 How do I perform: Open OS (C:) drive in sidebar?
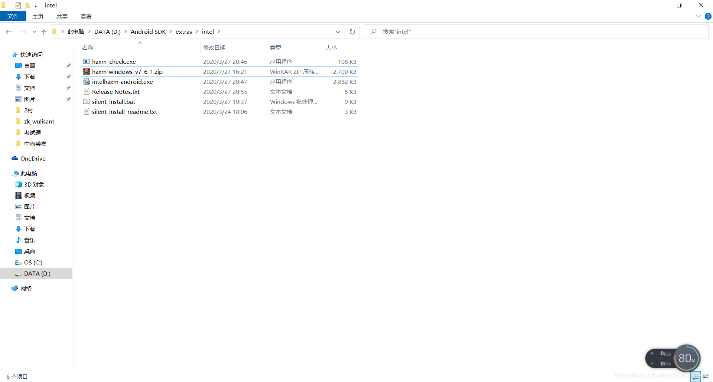click(x=33, y=262)
